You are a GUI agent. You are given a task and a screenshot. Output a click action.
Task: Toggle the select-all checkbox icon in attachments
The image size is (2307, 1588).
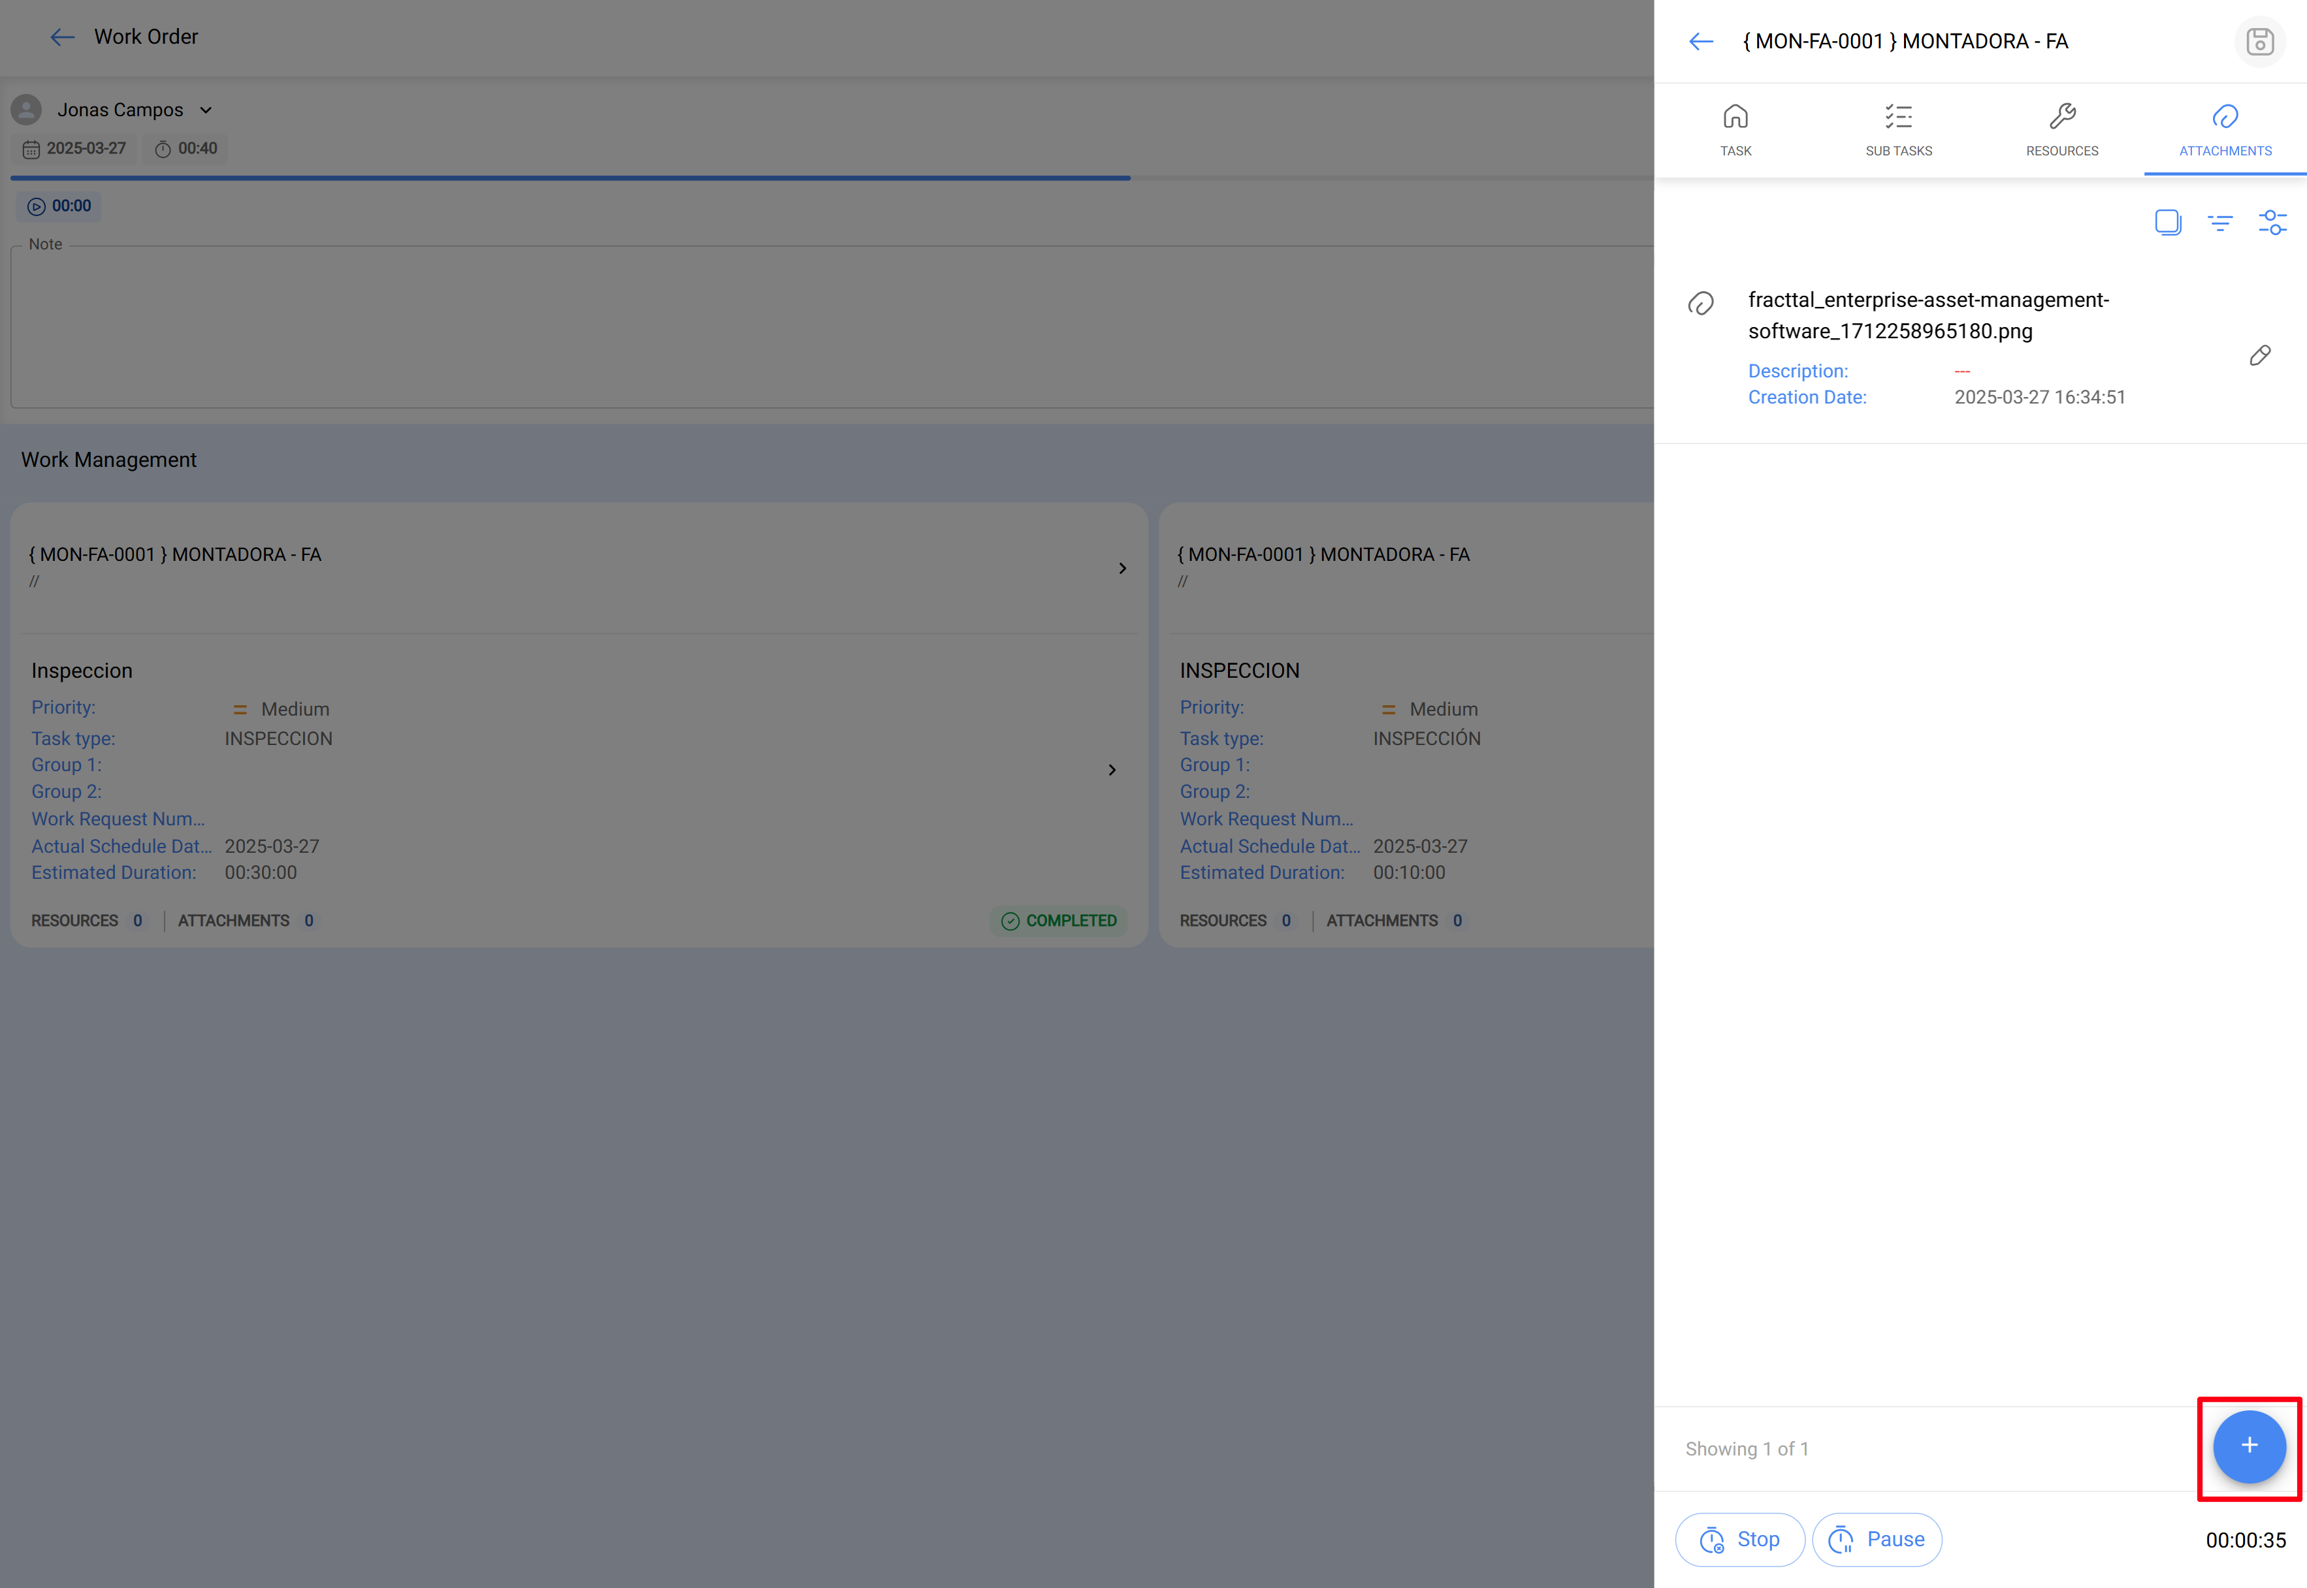[2168, 222]
